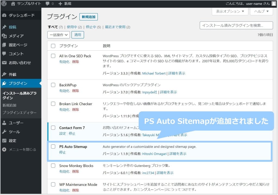Click the メディア media icon
This screenshot has width=278, height=195.
tap(4, 36)
